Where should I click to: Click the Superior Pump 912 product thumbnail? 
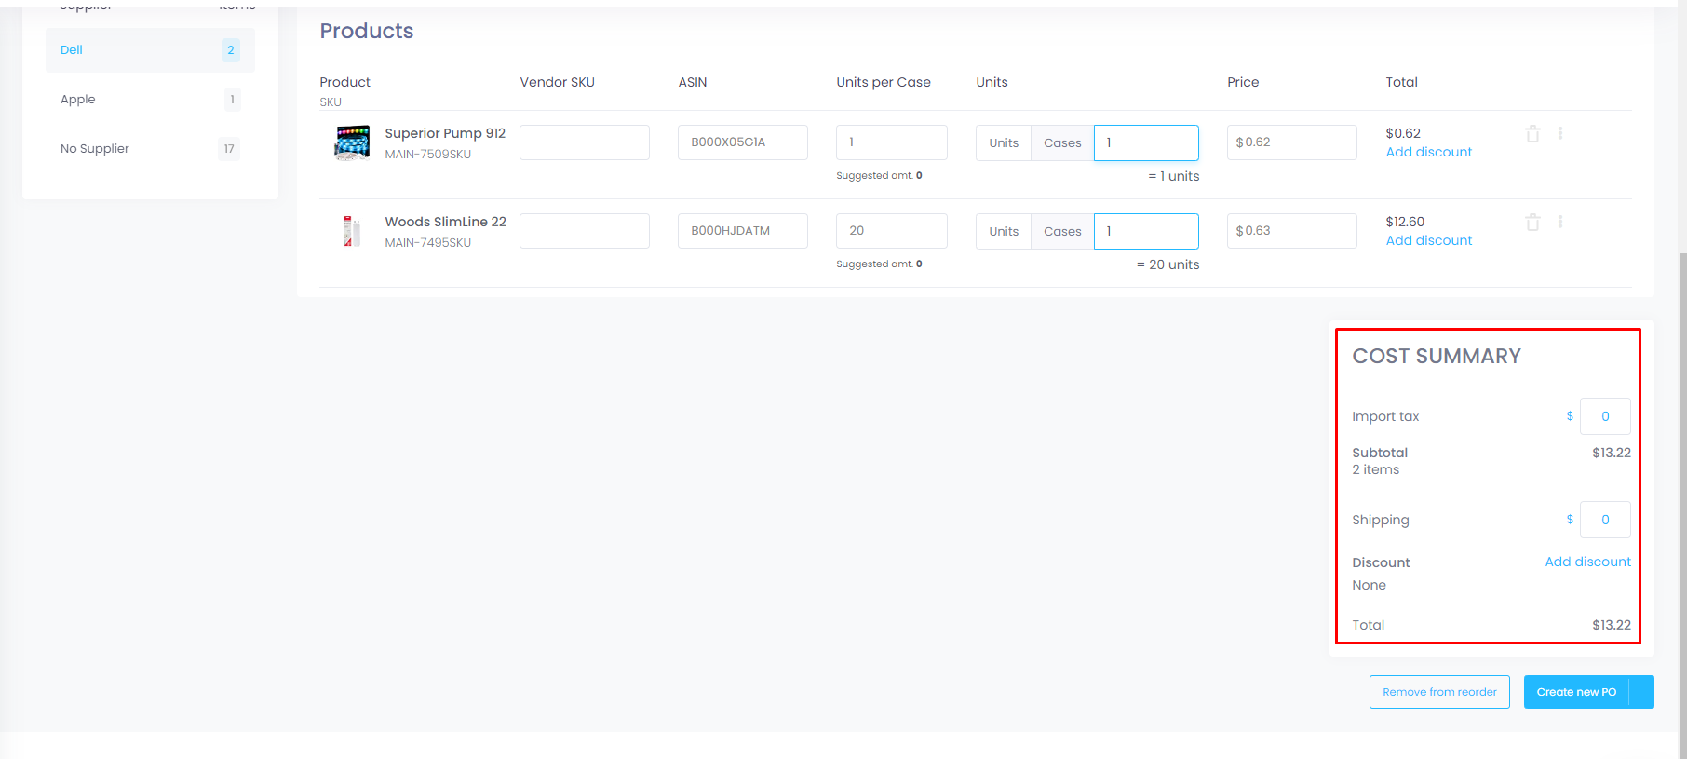[352, 142]
